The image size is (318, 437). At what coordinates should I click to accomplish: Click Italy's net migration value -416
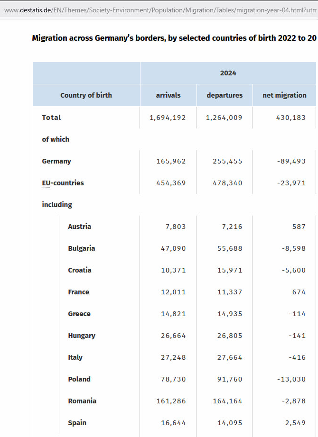point(297,357)
